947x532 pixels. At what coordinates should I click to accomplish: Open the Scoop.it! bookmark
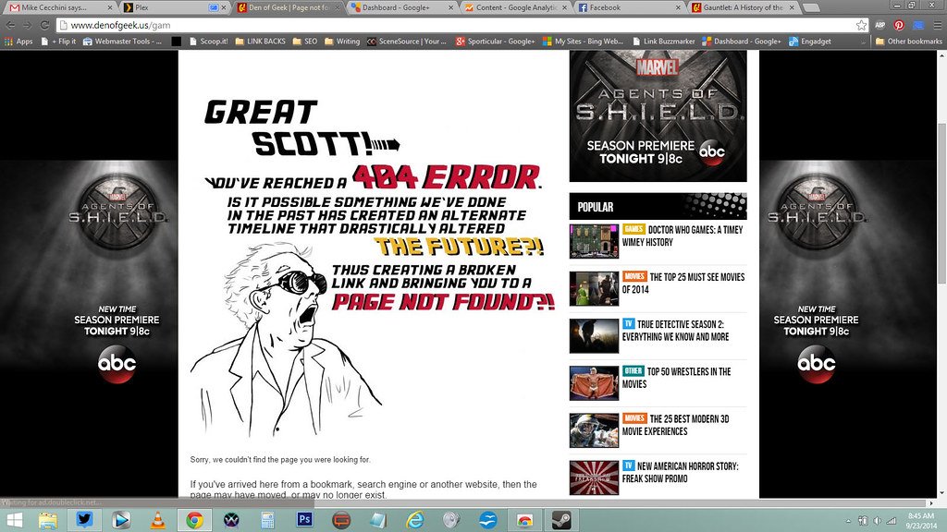(208, 42)
